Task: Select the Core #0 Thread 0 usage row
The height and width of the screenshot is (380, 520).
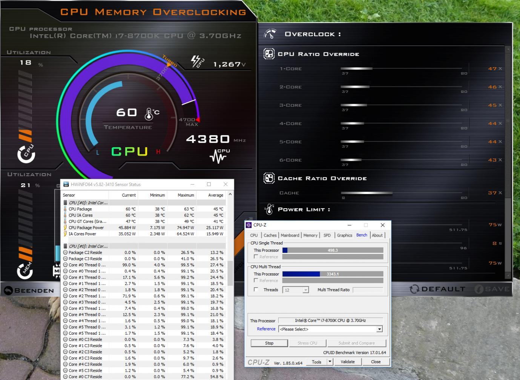Action: click(x=144, y=265)
